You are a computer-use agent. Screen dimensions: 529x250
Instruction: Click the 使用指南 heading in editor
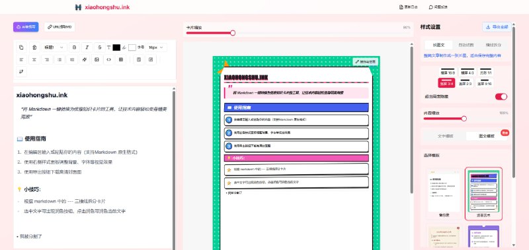click(x=31, y=139)
